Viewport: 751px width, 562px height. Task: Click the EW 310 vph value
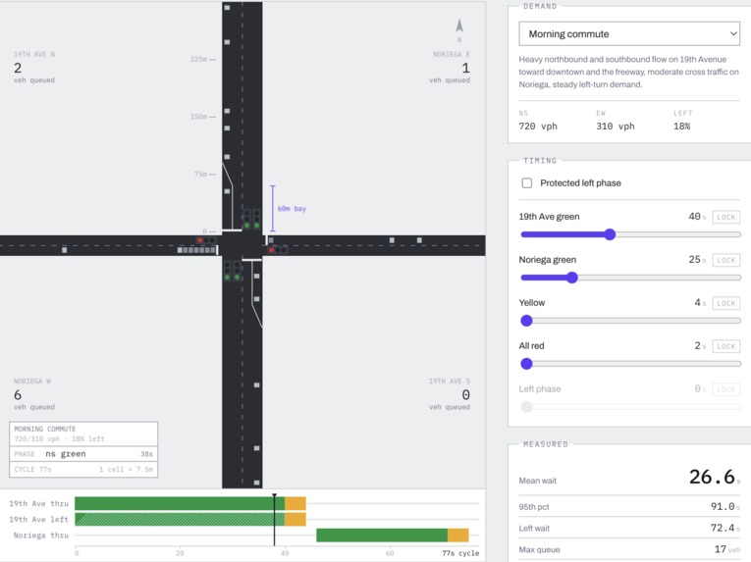click(615, 127)
